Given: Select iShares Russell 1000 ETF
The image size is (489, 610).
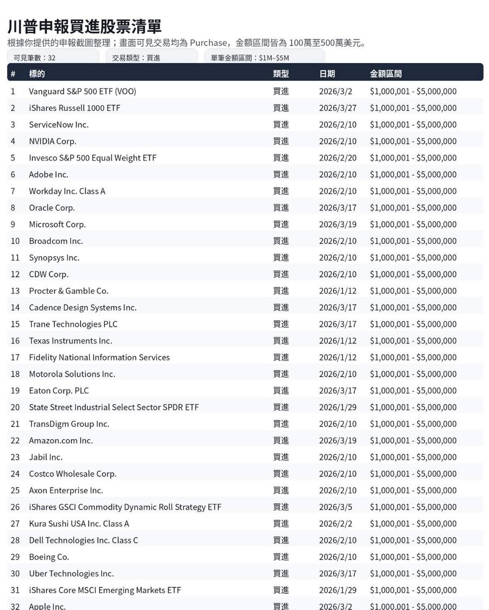Looking at the screenshot, I should click(x=75, y=108).
